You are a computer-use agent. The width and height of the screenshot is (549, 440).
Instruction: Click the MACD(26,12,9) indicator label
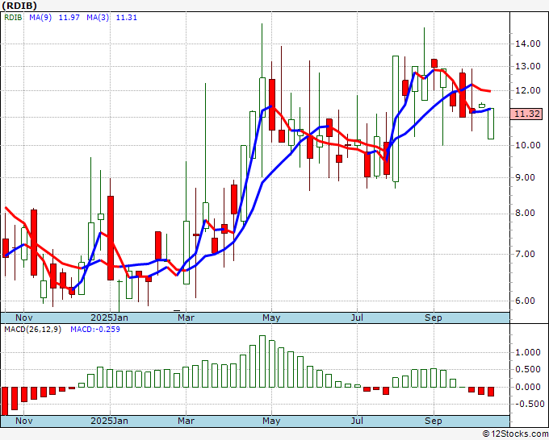[x=33, y=330]
